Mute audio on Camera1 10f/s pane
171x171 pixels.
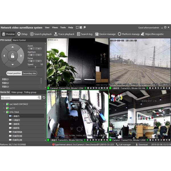[x=107, y=88]
